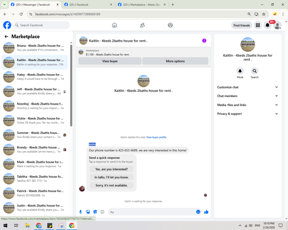Open Task View on the taskbar
Image resolution: width=288 pixels, height=230 pixels.
tap(16, 225)
